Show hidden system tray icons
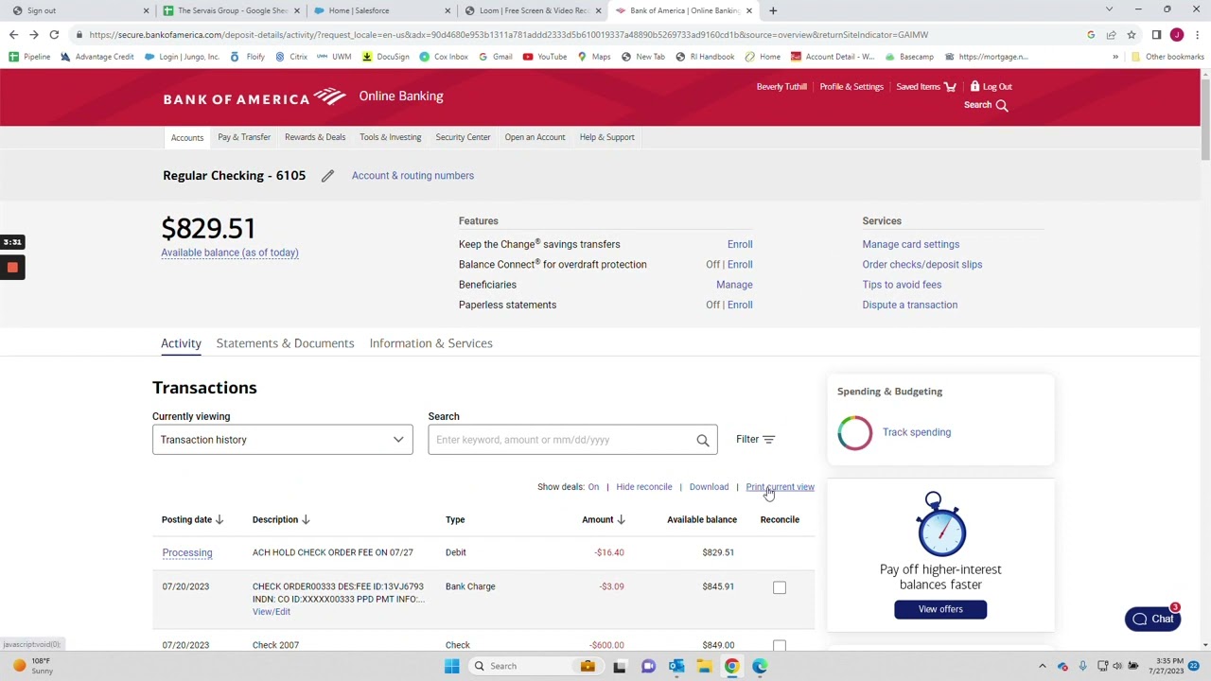The width and height of the screenshot is (1211, 681). (x=1043, y=666)
